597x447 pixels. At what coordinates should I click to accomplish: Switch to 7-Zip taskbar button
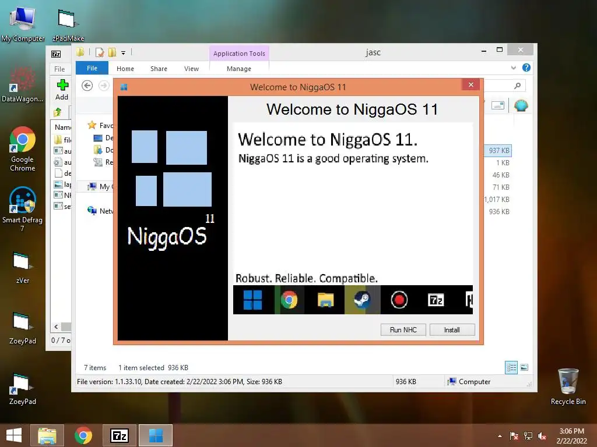pyautogui.click(x=119, y=435)
